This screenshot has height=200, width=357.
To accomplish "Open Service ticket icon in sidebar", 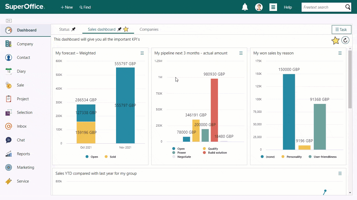I will [x=9, y=181].
